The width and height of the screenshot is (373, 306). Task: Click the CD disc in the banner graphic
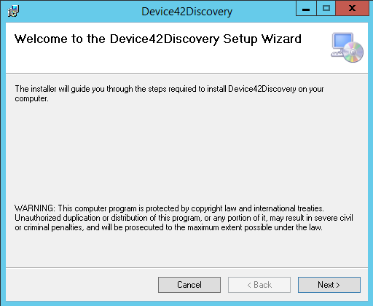click(x=353, y=52)
